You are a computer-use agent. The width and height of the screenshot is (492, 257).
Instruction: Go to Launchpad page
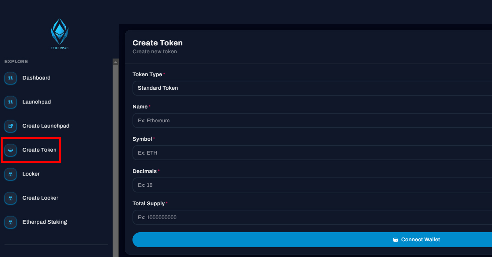(x=36, y=102)
